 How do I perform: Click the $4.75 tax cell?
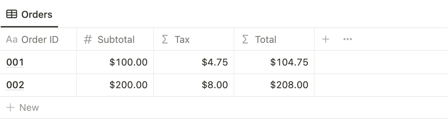(x=215, y=62)
